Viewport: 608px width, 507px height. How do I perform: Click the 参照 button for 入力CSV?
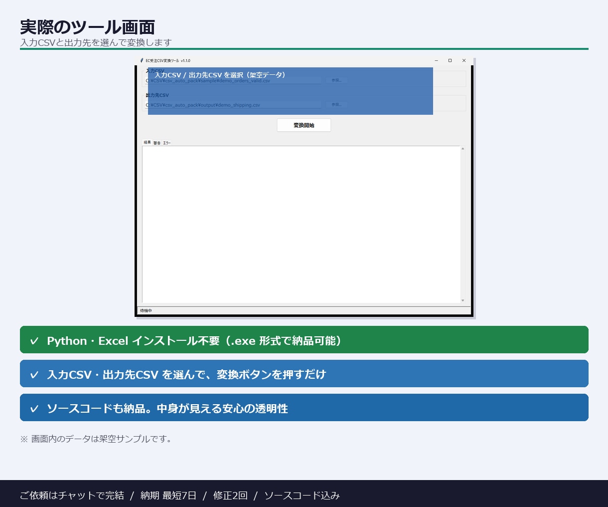pos(336,80)
